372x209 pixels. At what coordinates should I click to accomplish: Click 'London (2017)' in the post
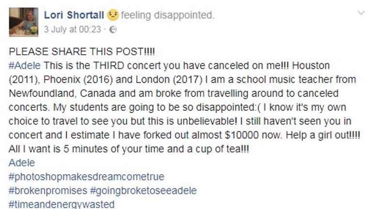tap(169, 80)
